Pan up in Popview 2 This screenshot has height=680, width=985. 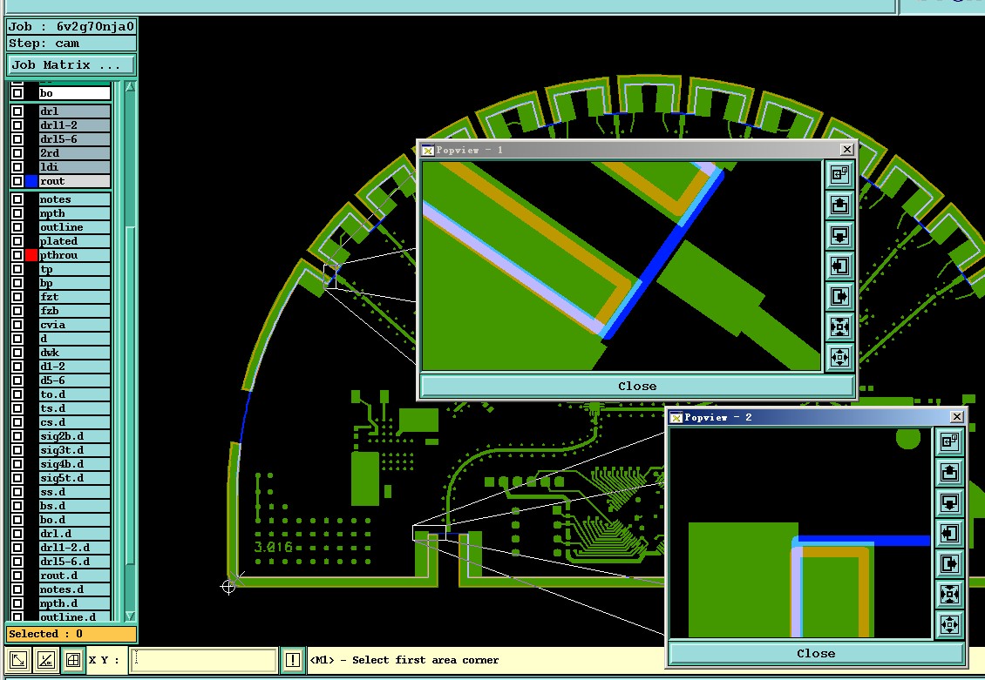pos(949,473)
